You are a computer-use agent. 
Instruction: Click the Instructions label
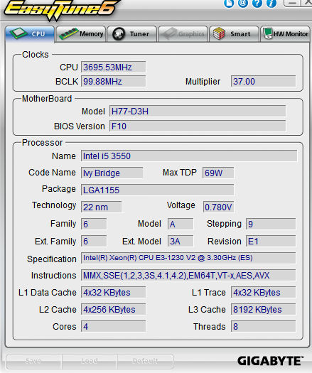[53, 275]
